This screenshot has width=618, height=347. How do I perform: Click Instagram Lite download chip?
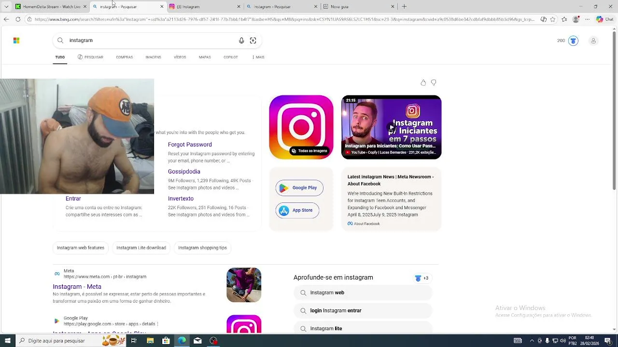(141, 248)
